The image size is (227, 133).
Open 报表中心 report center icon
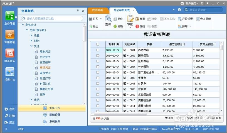(10, 72)
